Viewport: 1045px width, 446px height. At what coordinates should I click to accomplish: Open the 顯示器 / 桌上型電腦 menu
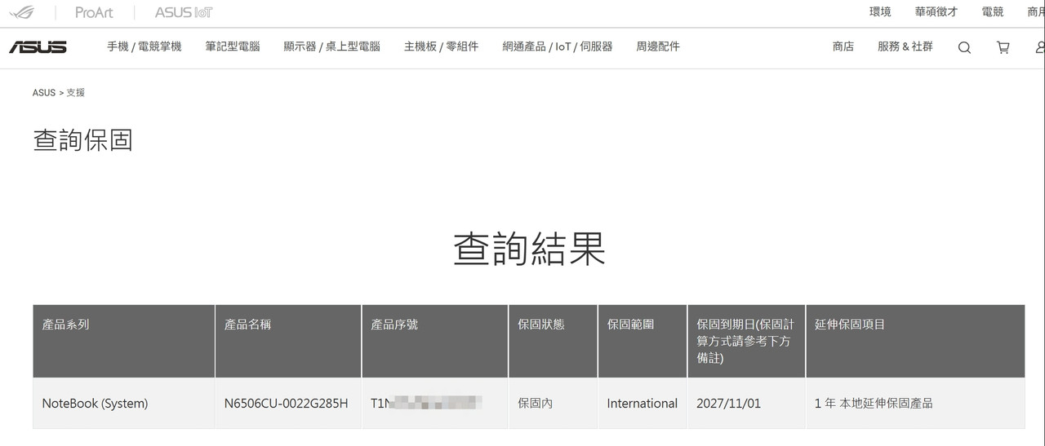point(332,46)
